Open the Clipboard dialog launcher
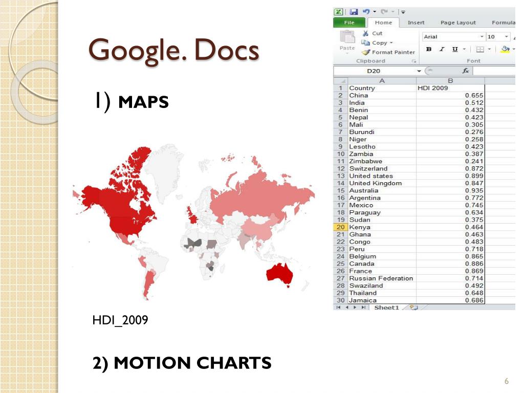 pos(413,61)
